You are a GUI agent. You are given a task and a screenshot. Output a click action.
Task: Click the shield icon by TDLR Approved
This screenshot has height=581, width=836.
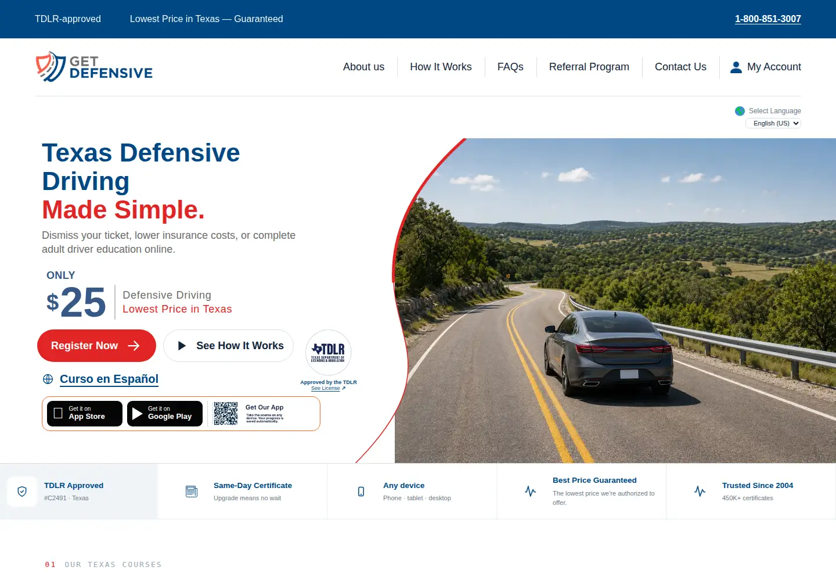[22, 492]
